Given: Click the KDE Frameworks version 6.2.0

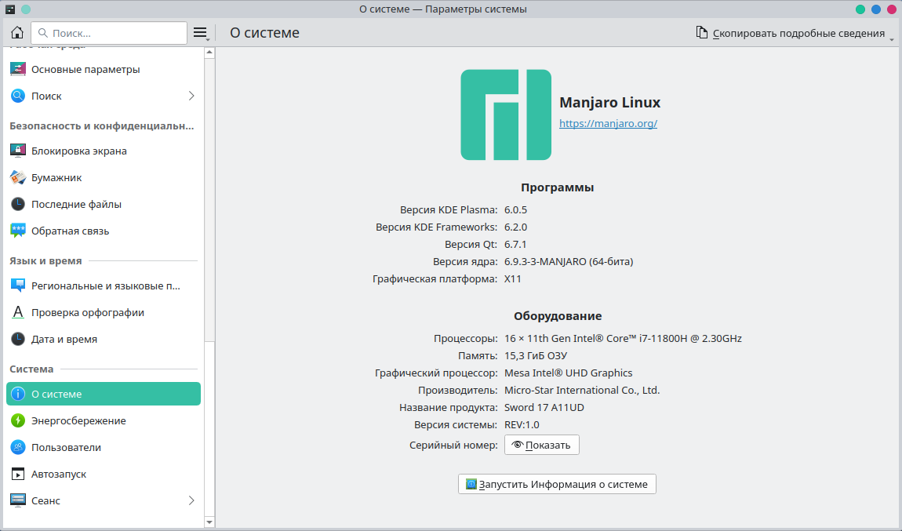Looking at the screenshot, I should tap(515, 227).
